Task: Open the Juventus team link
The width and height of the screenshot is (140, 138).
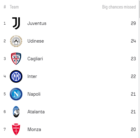Action: click(37, 23)
